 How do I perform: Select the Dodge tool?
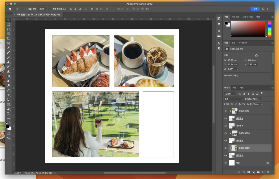point(8,86)
